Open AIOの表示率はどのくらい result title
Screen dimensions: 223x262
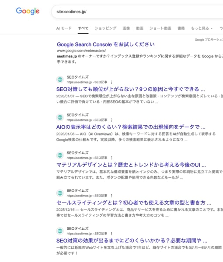click(x=131, y=127)
